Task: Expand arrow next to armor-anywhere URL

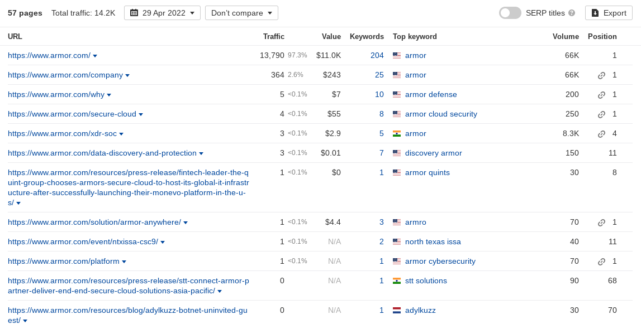Action: [185, 223]
